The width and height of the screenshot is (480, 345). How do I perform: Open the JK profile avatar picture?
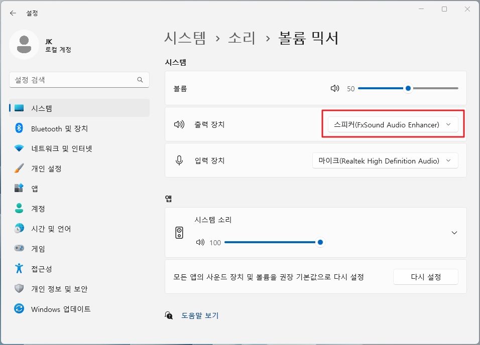point(24,45)
